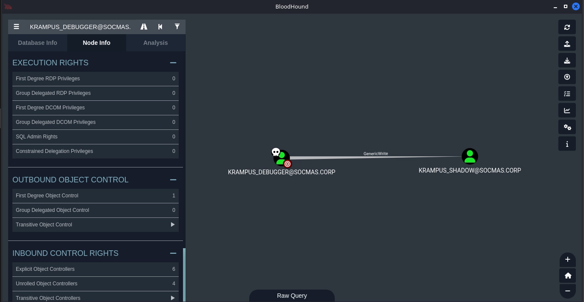
Task: Click the First Degree Object Control row
Action: (x=95, y=196)
